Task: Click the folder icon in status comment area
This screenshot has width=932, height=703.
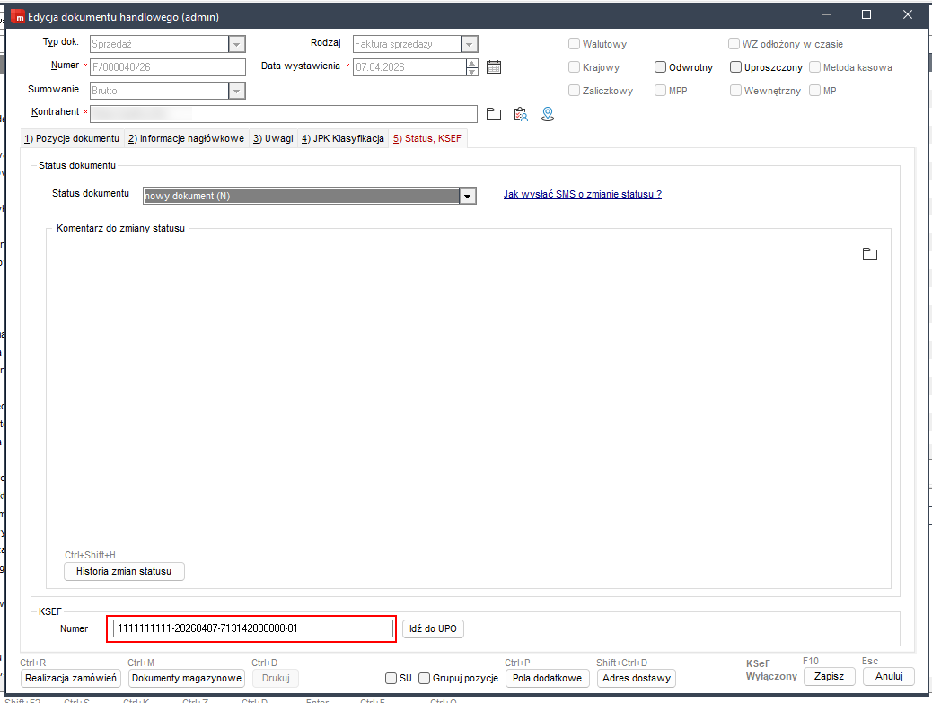Action: [869, 254]
